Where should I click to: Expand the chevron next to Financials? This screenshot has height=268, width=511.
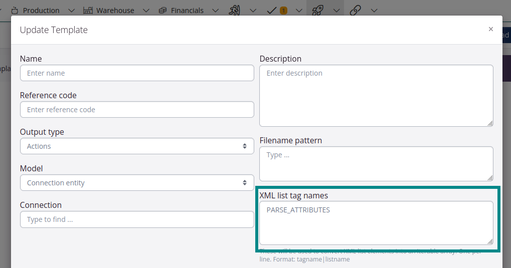(215, 10)
